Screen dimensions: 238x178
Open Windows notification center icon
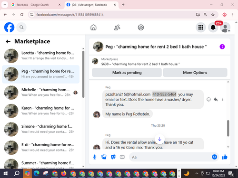[x=231, y=174]
